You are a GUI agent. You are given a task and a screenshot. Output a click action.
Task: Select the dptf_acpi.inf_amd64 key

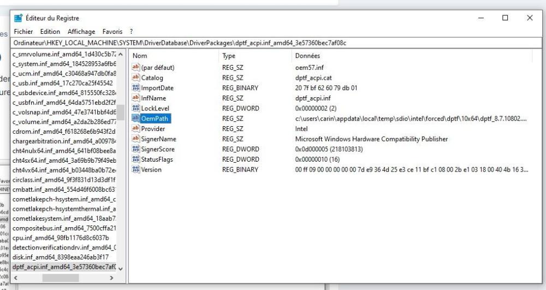(x=64, y=267)
